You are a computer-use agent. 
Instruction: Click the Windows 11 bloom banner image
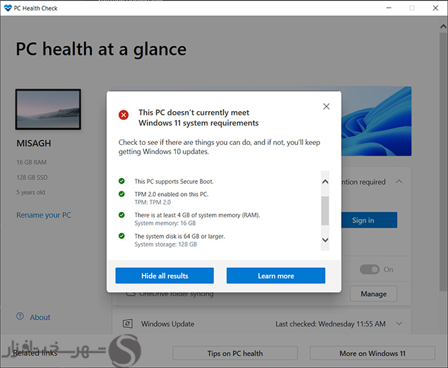coord(376,121)
